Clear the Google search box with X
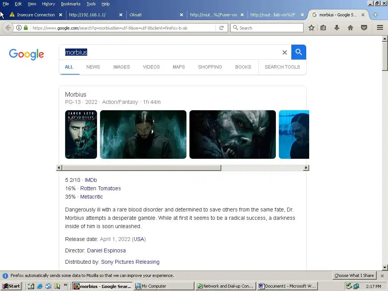This screenshot has width=388, height=291. [285, 52]
